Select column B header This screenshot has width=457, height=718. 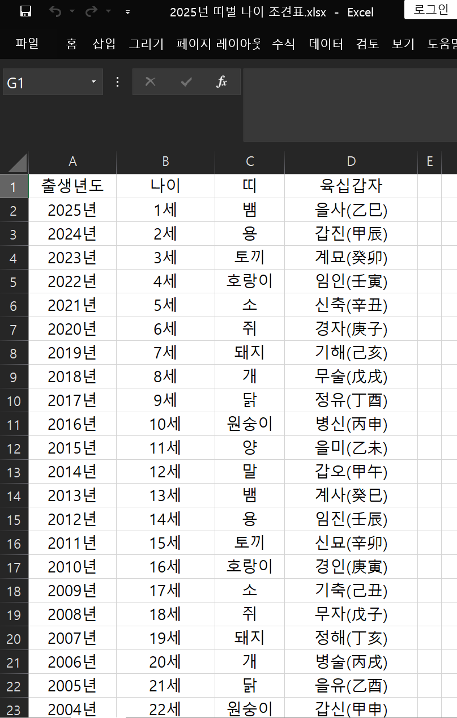165,162
